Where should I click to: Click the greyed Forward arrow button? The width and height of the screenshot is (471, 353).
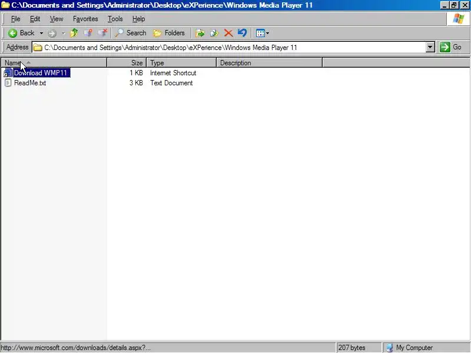coord(52,33)
